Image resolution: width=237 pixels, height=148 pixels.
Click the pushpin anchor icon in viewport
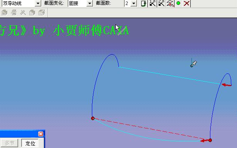(x=193, y=64)
